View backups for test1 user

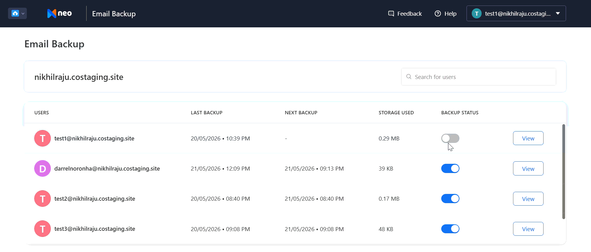tap(528, 138)
